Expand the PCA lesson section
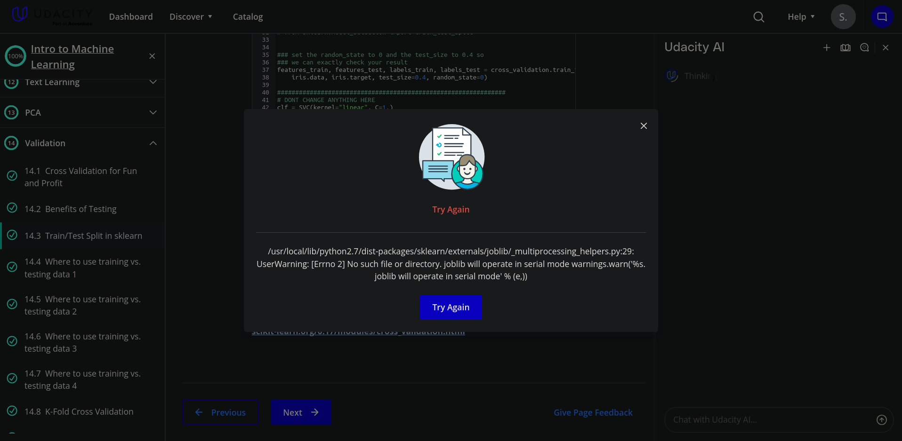Image resolution: width=902 pixels, height=441 pixels. pos(153,112)
